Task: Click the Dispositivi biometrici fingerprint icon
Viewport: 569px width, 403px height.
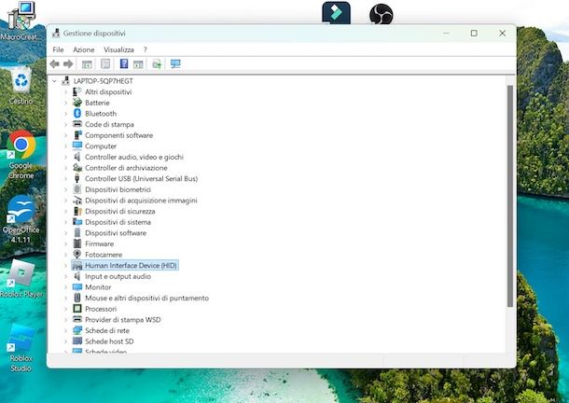Action: point(76,189)
